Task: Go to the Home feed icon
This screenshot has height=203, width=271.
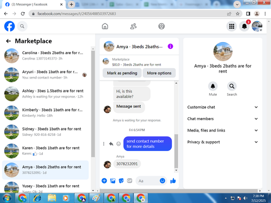Action: [105, 27]
